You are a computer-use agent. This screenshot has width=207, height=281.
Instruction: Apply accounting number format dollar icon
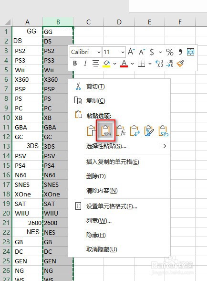point(152,52)
